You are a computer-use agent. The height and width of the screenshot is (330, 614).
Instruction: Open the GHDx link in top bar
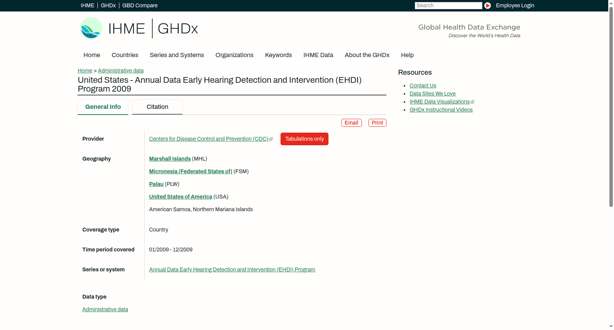click(x=108, y=5)
